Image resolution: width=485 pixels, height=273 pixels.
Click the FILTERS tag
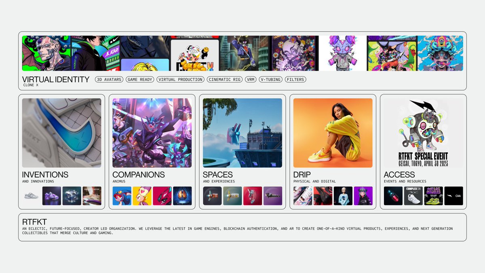coord(295,80)
